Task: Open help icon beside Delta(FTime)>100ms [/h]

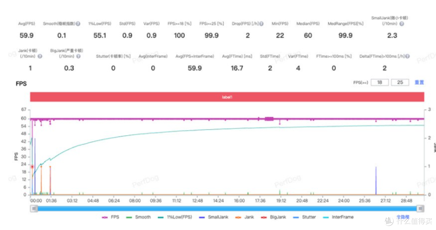Action: 407,56
